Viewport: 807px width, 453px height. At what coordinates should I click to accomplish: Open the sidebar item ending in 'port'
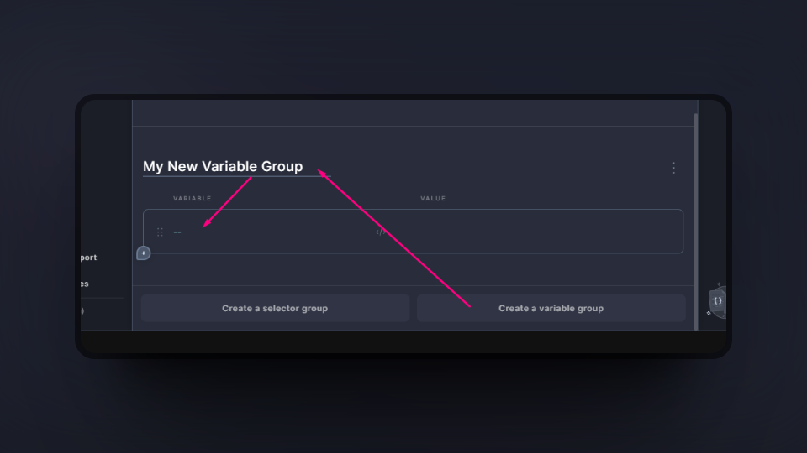pyautogui.click(x=87, y=258)
